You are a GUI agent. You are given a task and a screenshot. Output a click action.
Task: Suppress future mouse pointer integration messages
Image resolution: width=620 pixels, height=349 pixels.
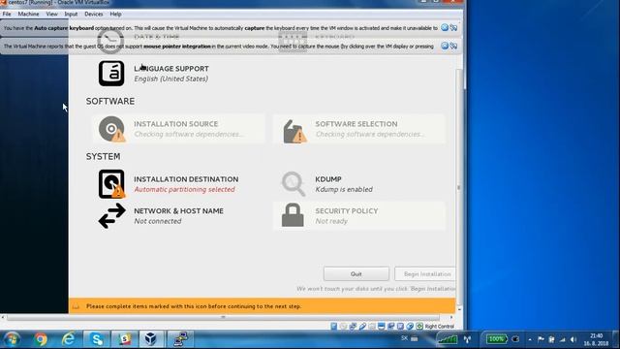click(x=453, y=46)
